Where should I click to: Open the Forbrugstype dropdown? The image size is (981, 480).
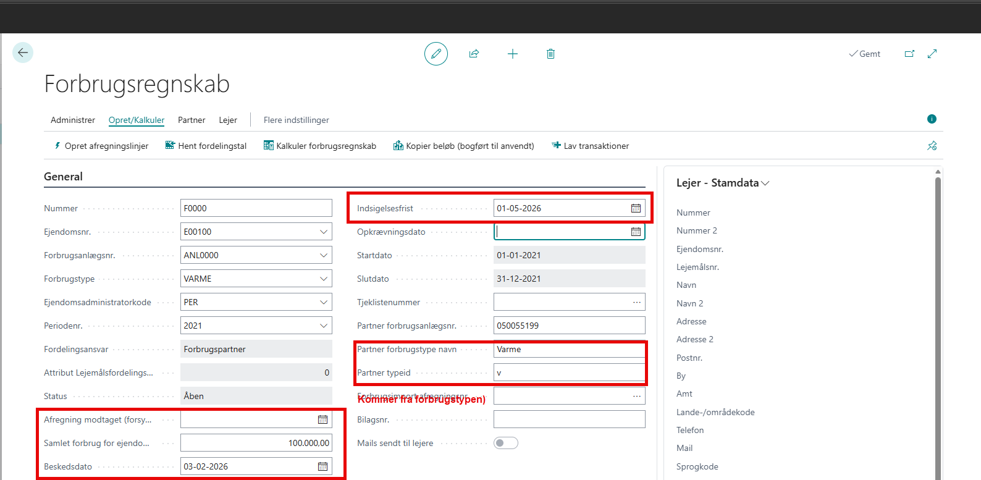324,279
